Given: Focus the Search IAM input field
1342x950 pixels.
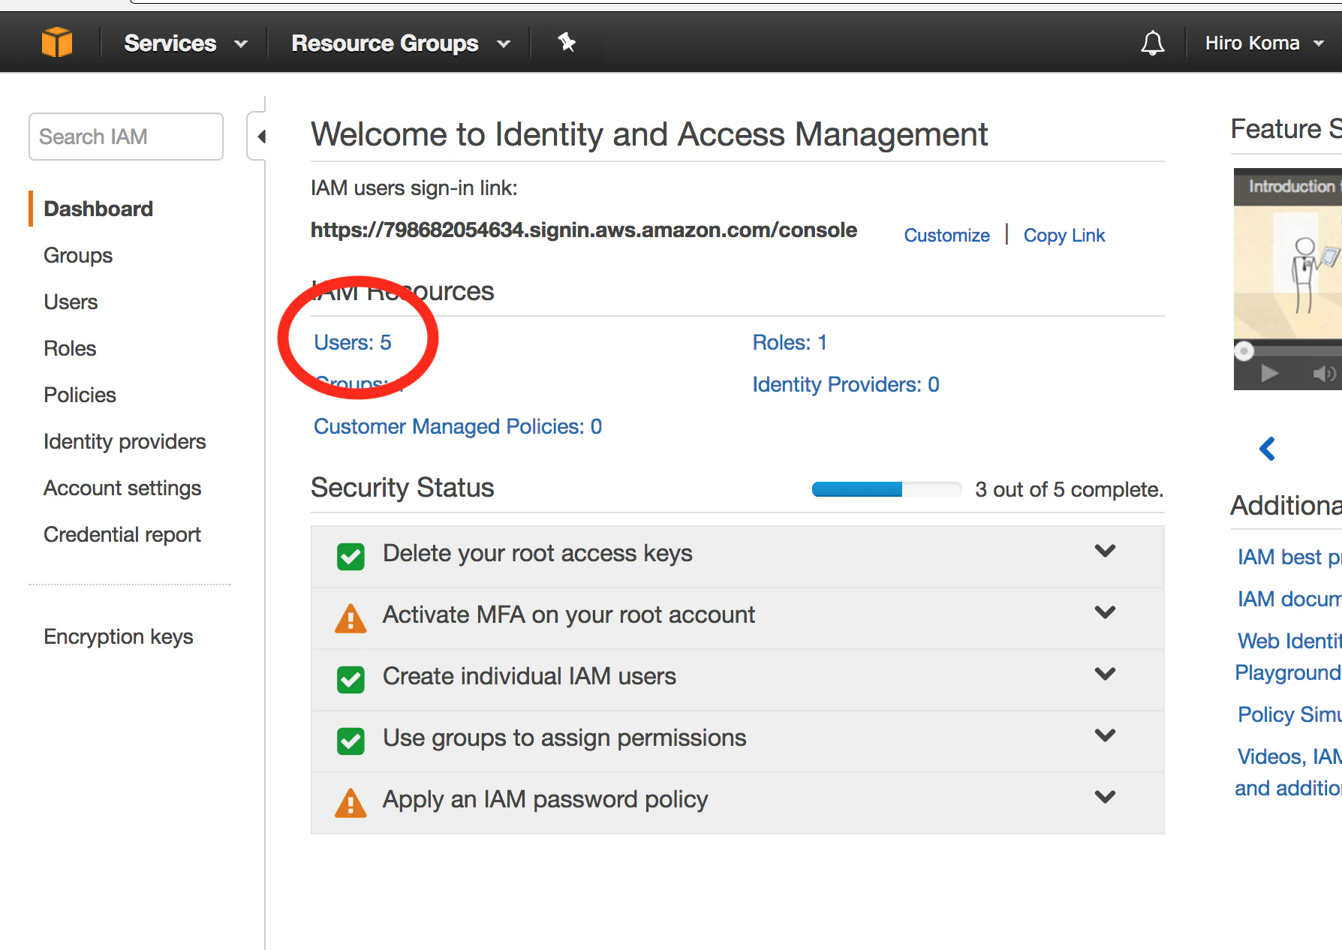Looking at the screenshot, I should pos(126,137).
